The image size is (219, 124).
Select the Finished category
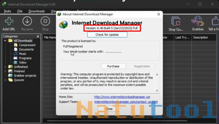pos(19,71)
